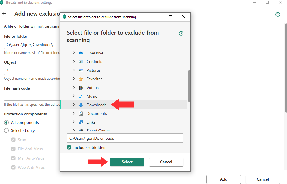Click the Links shortcut icon
The width and height of the screenshot is (287, 184).
(81, 122)
